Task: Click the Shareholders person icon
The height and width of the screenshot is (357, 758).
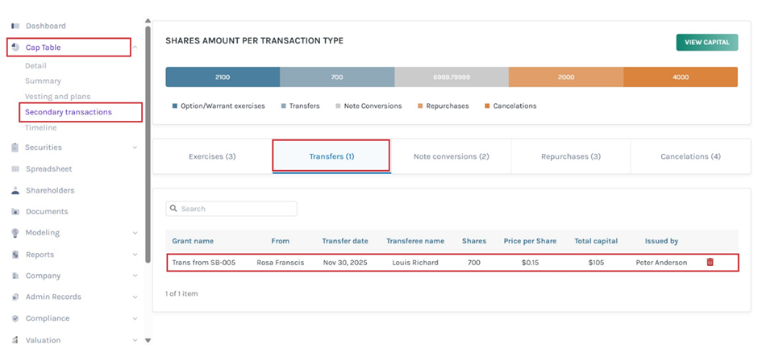Action: coord(15,190)
